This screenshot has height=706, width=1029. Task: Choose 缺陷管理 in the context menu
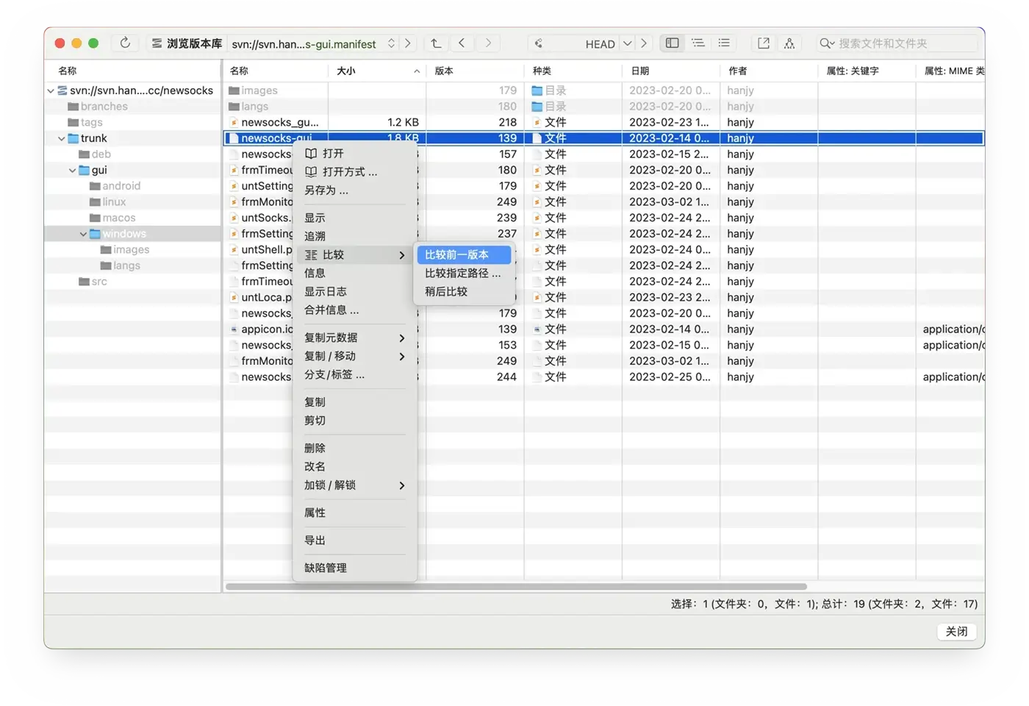pos(355,568)
